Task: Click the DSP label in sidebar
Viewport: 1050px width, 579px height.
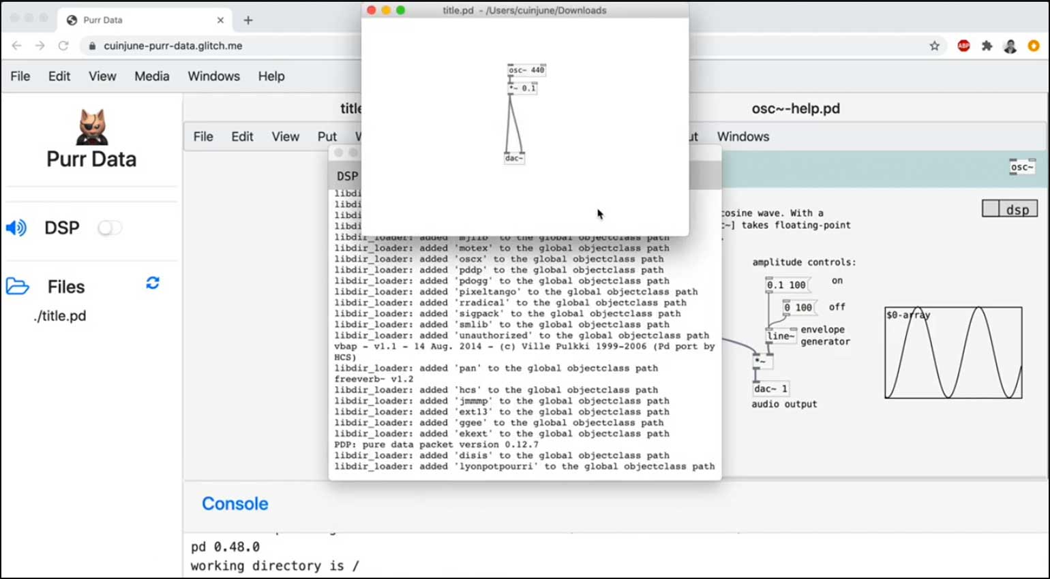Action: (62, 228)
